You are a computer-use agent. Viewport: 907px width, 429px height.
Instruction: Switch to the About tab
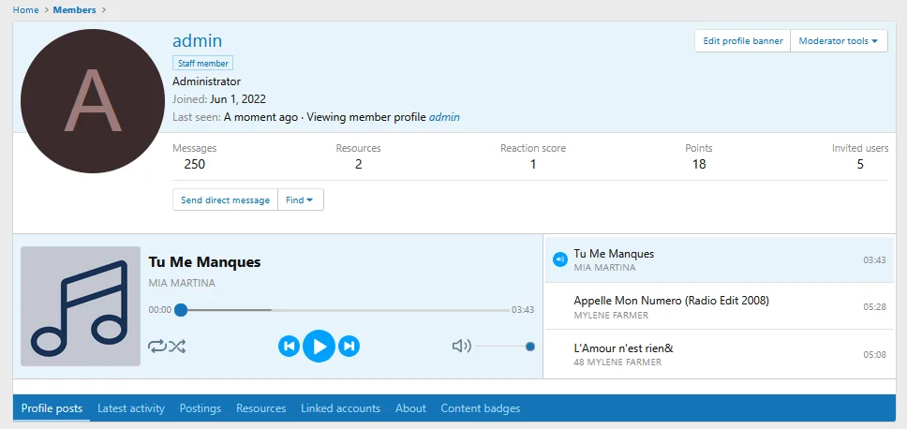click(410, 408)
